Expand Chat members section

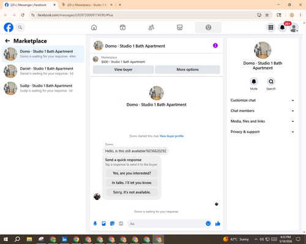263,111
